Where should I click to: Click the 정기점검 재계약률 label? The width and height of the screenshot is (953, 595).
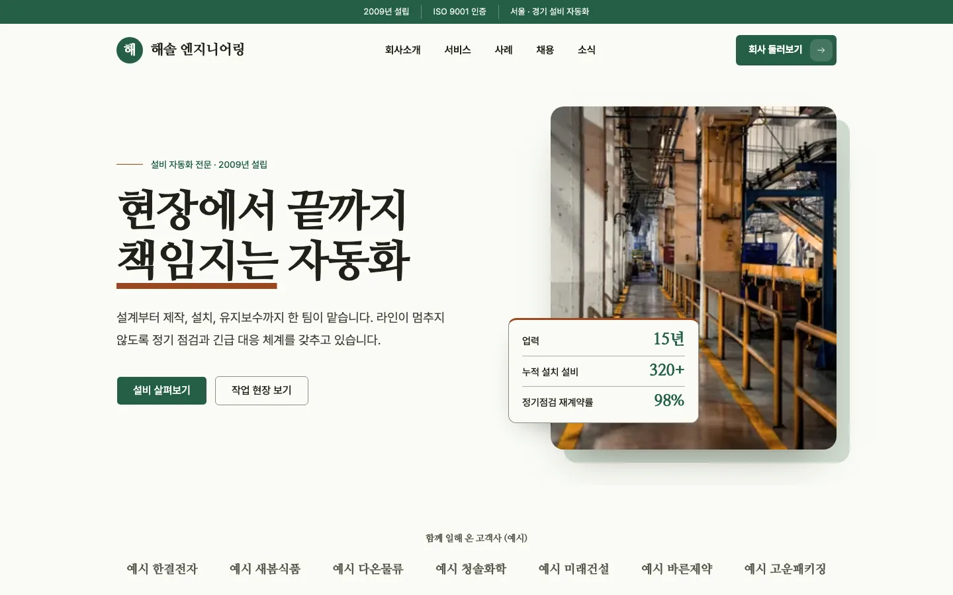[x=557, y=403]
